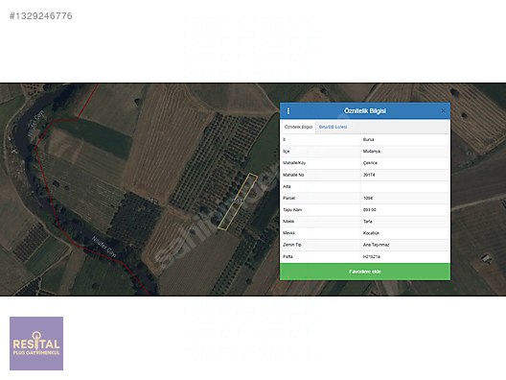
Task: Click the Parsel number value
Action: [368, 198]
